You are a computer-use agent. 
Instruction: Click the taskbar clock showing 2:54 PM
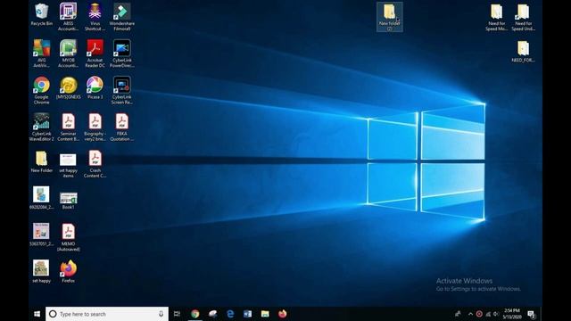[x=512, y=314]
